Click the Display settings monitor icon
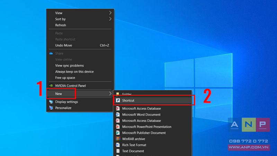The width and height of the screenshot is (277, 156). pos(51,102)
